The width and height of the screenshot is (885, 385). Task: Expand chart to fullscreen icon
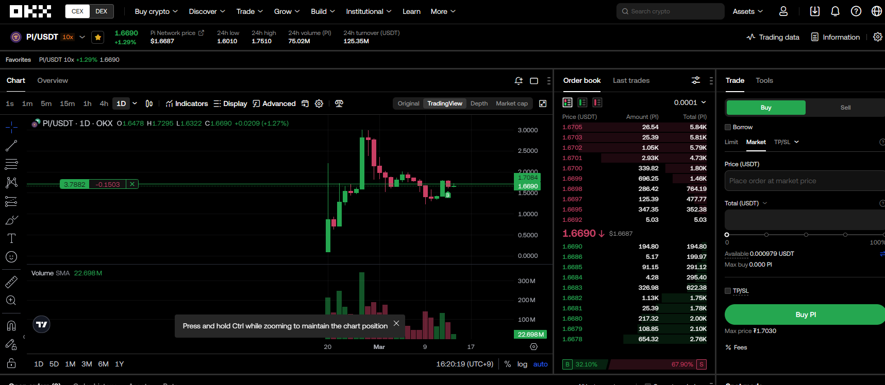point(543,103)
